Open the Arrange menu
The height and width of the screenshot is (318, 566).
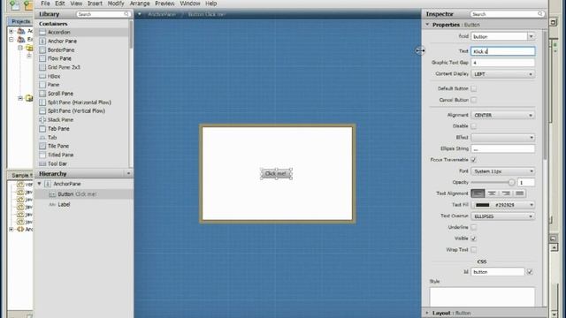tap(140, 4)
